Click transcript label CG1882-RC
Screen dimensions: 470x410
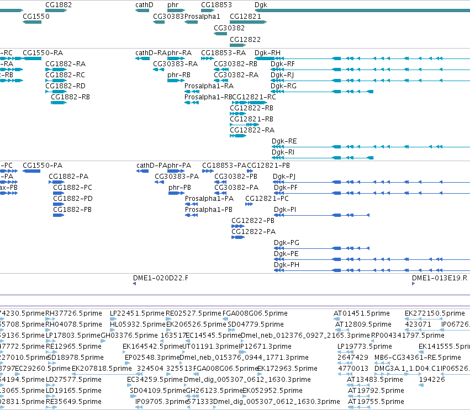(65, 75)
